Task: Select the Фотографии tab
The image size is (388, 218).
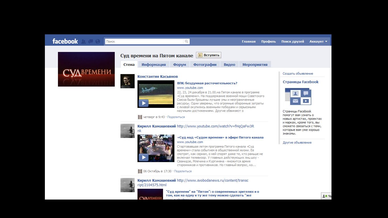Action: pos(205,64)
